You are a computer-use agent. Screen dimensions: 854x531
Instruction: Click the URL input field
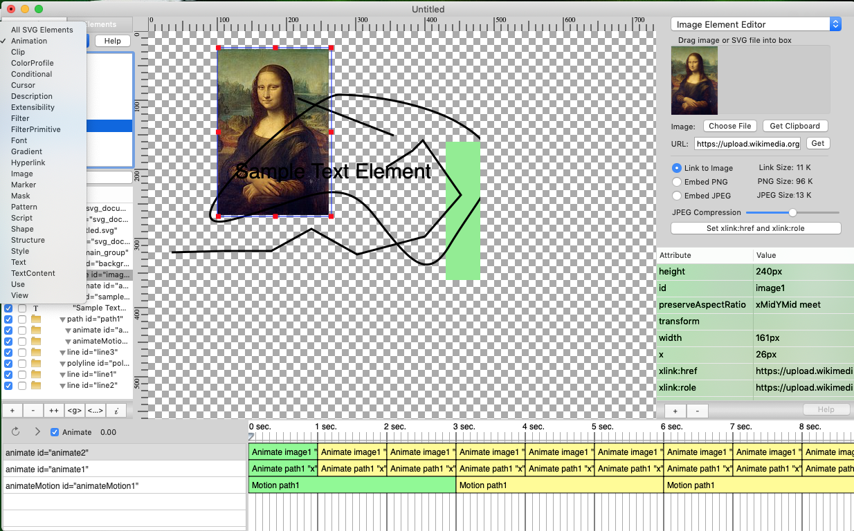pos(748,144)
